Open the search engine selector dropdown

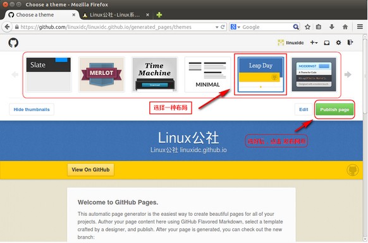[236, 27]
